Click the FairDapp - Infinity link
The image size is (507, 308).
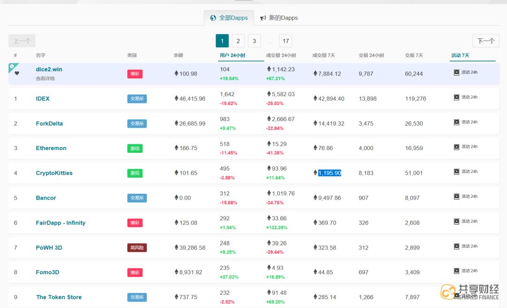click(x=61, y=223)
